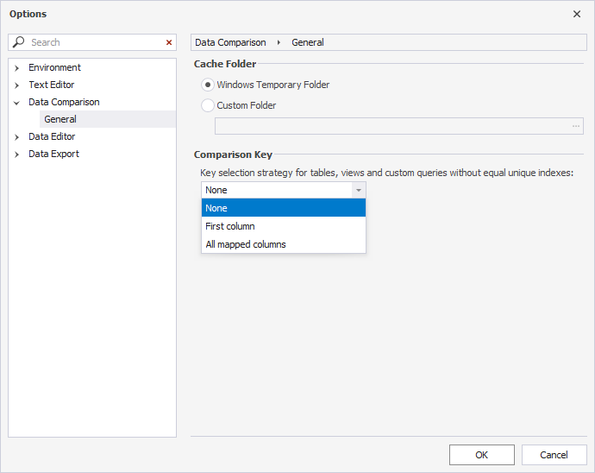Select the Environment tree item label
Screen dimensions: 595x473
point(54,67)
